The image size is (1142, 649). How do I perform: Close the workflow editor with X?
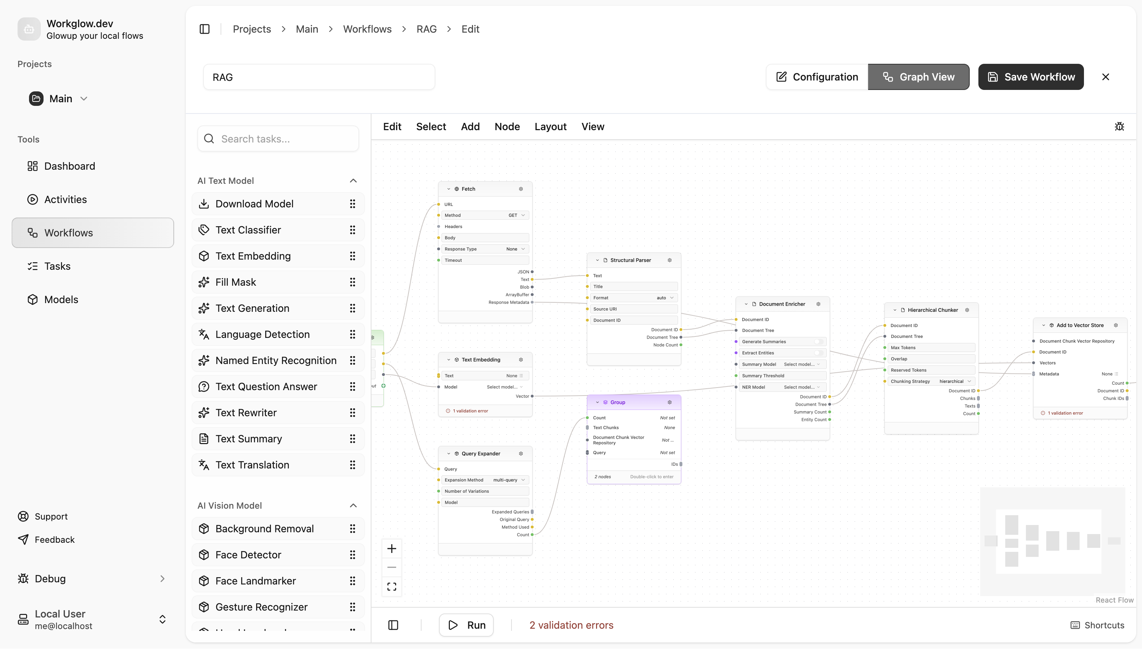(1105, 77)
